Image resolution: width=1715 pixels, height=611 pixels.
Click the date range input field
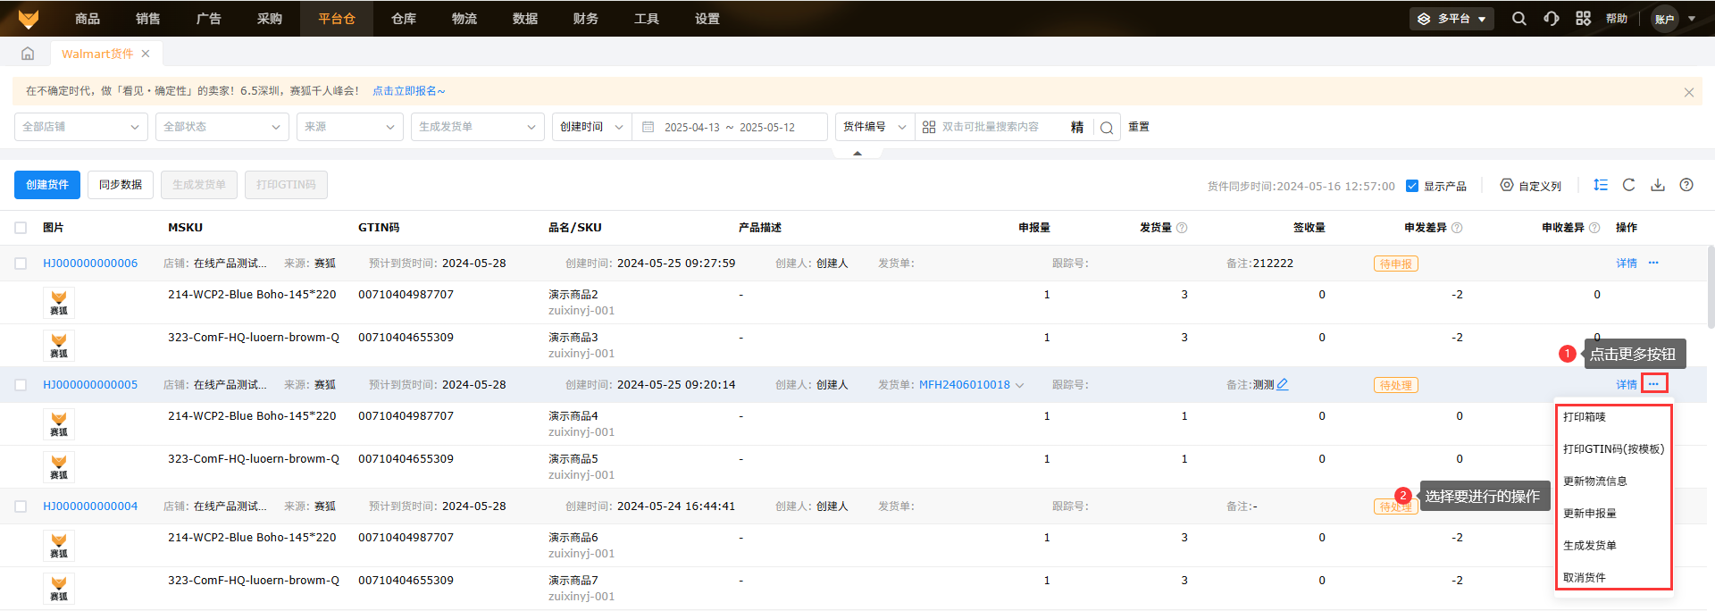tap(729, 127)
